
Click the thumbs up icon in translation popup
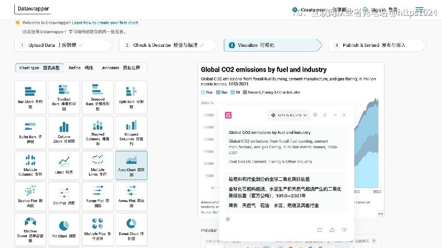click(332, 230)
